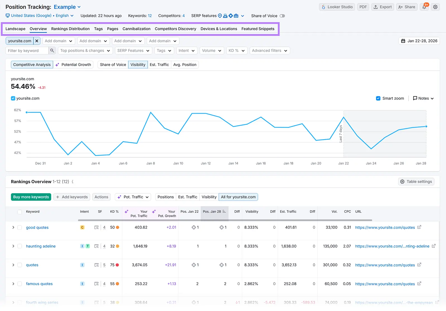Open Looker Studio integration

coord(337,7)
